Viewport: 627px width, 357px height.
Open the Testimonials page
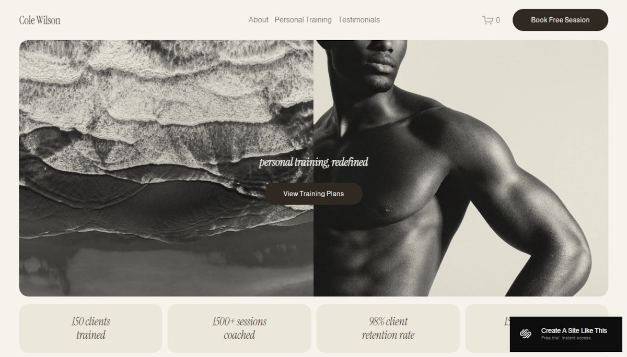pyautogui.click(x=359, y=20)
